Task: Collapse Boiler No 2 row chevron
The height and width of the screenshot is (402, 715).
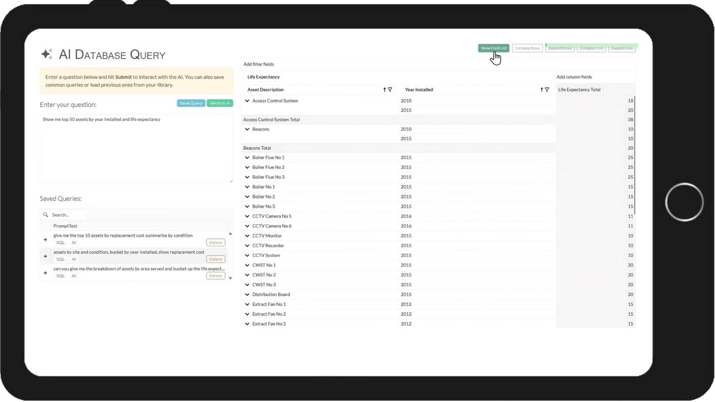Action: point(247,197)
